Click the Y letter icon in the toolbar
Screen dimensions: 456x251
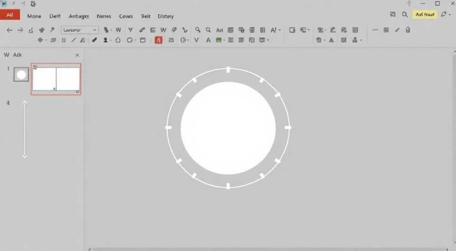(130, 30)
